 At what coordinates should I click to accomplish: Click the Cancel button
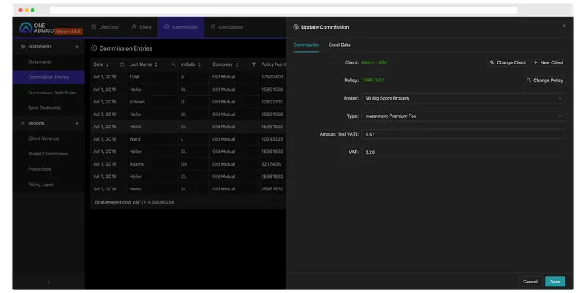point(530,281)
